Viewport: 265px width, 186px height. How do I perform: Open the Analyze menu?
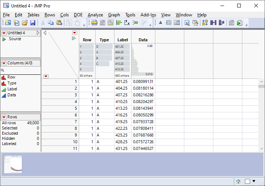(95, 15)
